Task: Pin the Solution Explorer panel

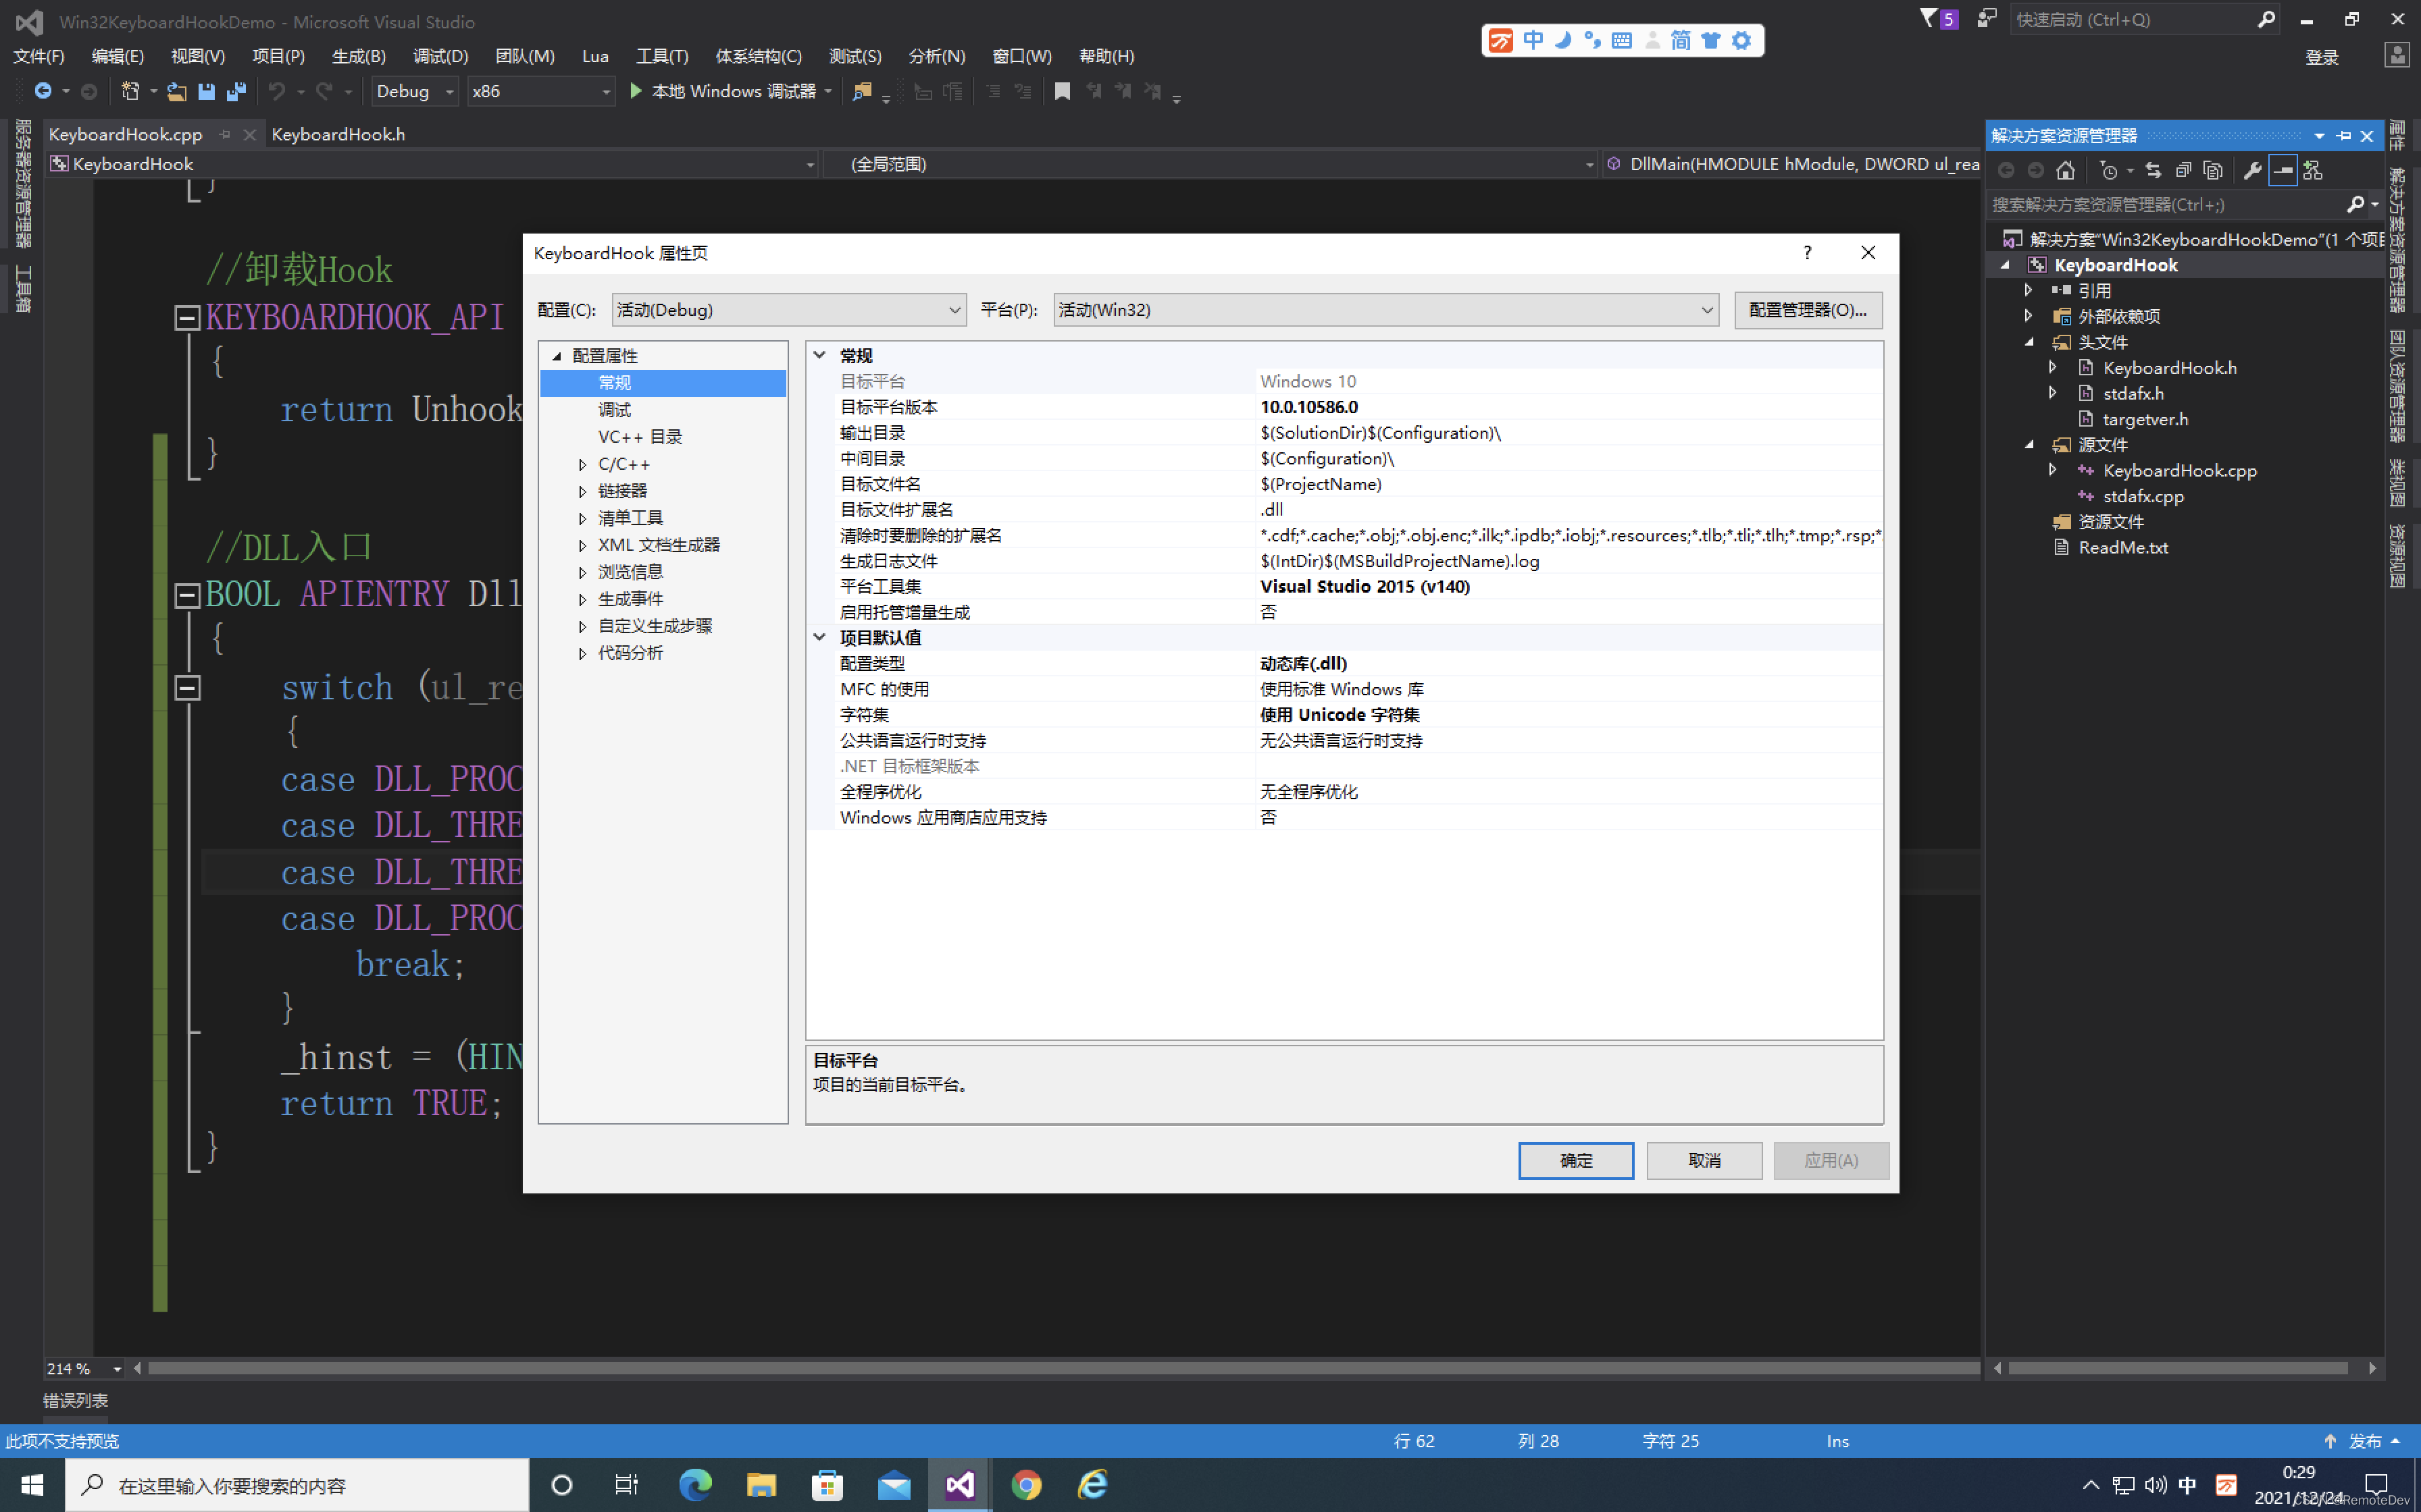Action: (x=2343, y=135)
